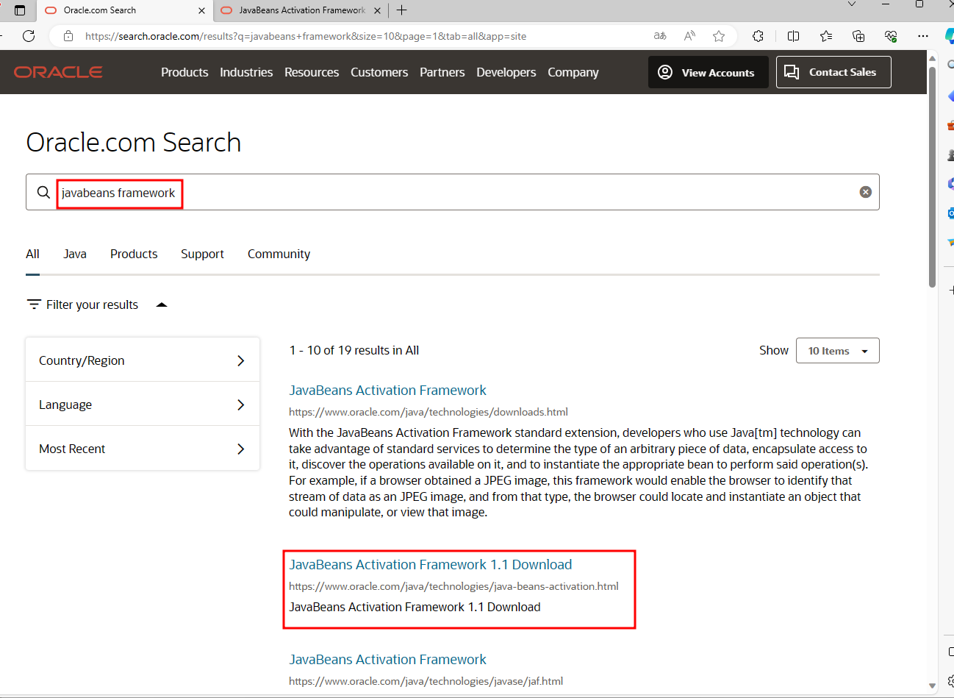
Task: Click the browser refresh icon
Action: (x=29, y=36)
